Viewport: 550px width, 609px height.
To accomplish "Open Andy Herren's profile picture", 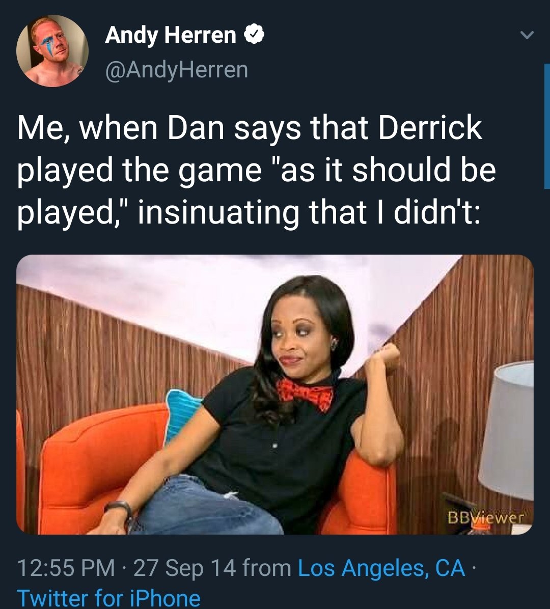I will [x=52, y=51].
